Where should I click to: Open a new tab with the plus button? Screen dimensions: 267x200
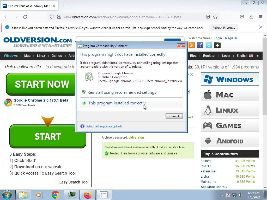coord(64,6)
